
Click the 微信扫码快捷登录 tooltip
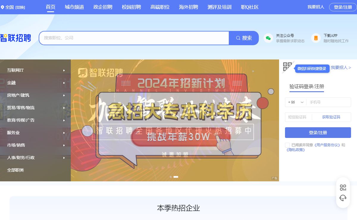coord(312,69)
